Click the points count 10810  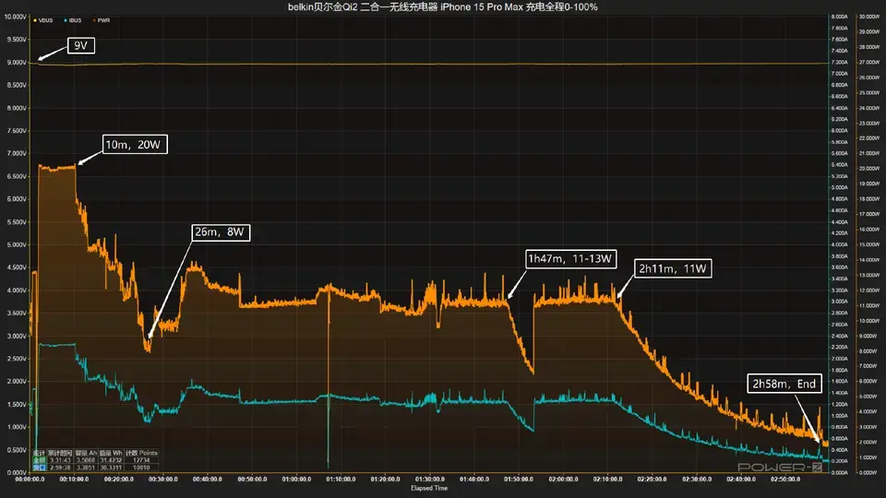[x=141, y=468]
